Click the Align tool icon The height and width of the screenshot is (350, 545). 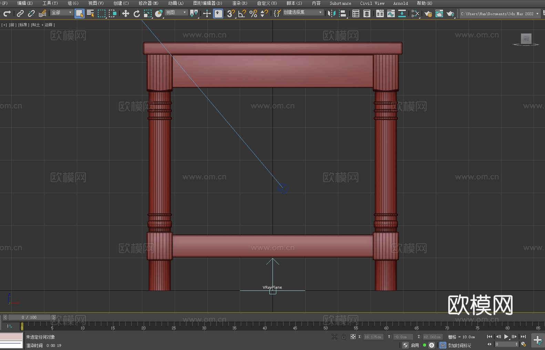343,13
